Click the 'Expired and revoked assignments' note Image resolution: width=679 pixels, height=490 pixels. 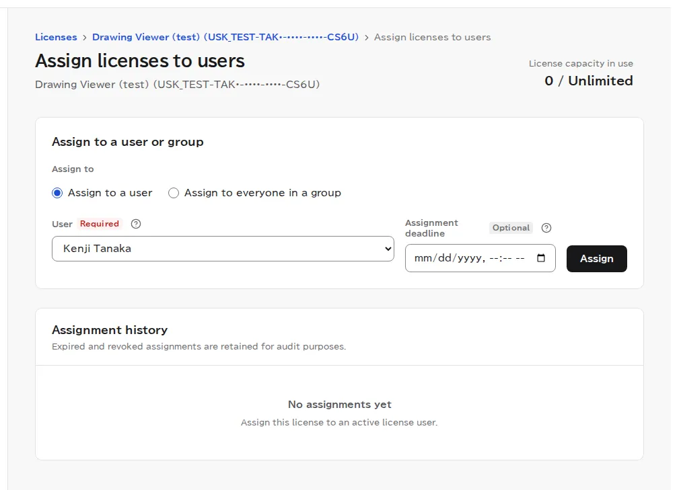pyautogui.click(x=199, y=346)
